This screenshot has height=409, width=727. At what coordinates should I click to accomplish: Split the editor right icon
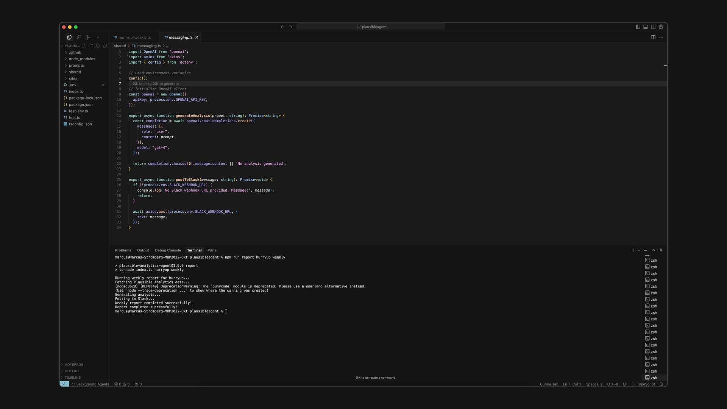(x=653, y=37)
